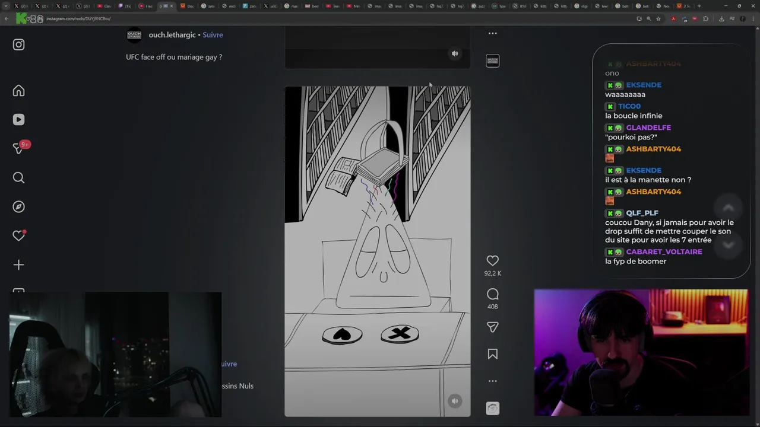This screenshot has height=427, width=760.
Task: Open the Extensions puzzle-piece menu
Action: point(706,18)
